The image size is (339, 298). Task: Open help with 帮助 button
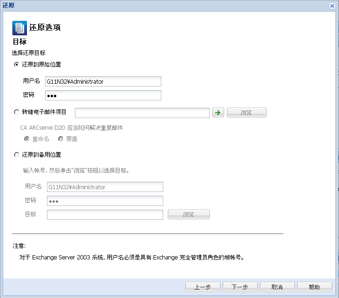tap(314, 287)
